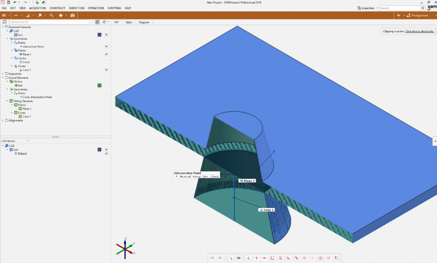Open the CAD Bodies panel dropdown
This screenshot has height=263, width=437.
pos(28,141)
